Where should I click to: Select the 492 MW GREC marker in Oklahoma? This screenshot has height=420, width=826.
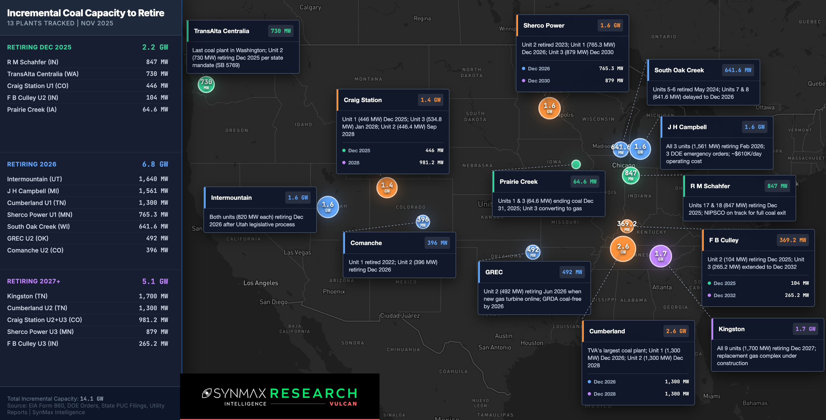point(533,252)
